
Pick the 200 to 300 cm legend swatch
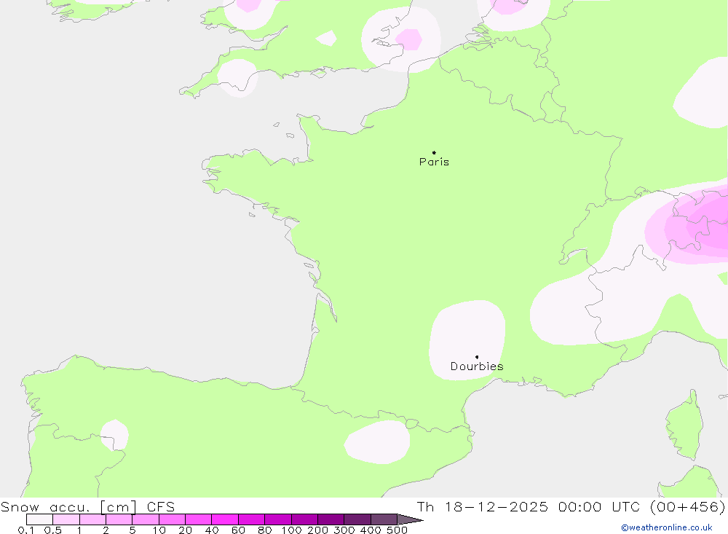click(331, 519)
